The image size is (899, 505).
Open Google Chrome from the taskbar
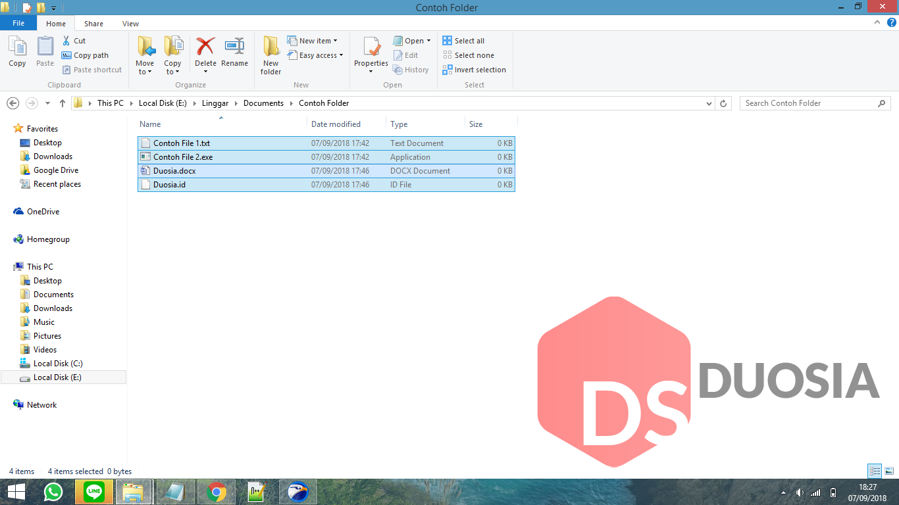coord(216,492)
